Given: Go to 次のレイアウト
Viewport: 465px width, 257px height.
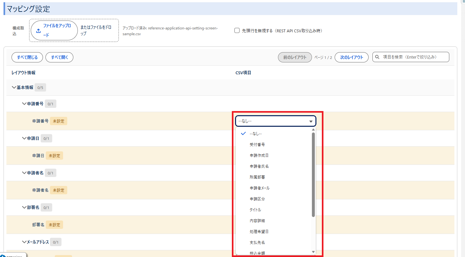Looking at the screenshot, I should pos(352,57).
